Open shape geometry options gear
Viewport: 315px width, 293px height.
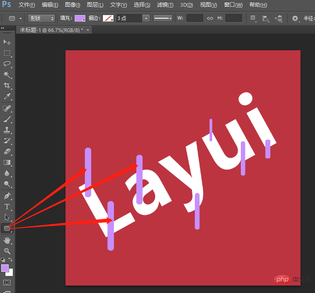(x=296, y=19)
